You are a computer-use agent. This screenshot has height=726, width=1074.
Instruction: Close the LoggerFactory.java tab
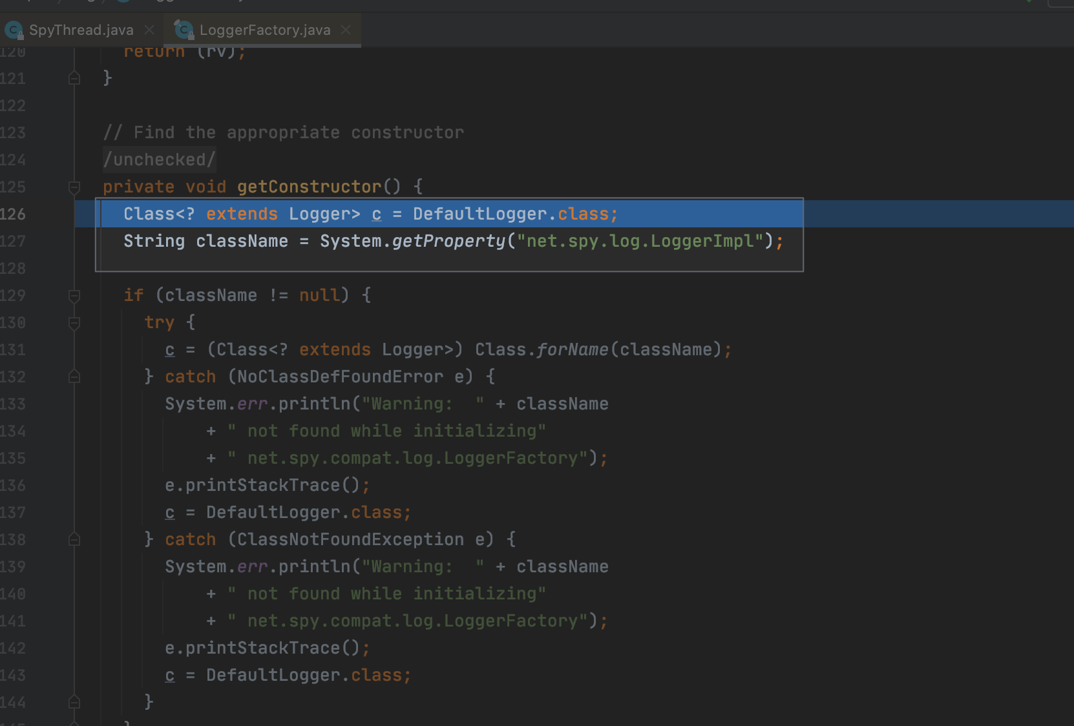(346, 30)
